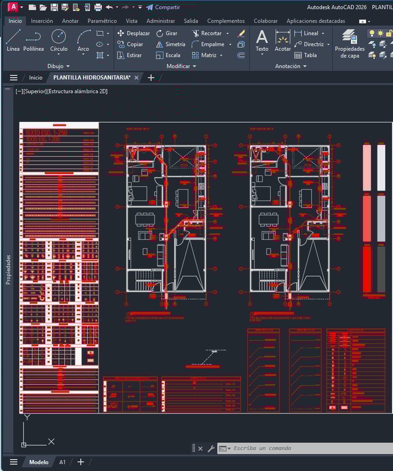This screenshot has height=471, width=393.
Task: Click the Descomponer (explode) box icon
Action: [241, 45]
